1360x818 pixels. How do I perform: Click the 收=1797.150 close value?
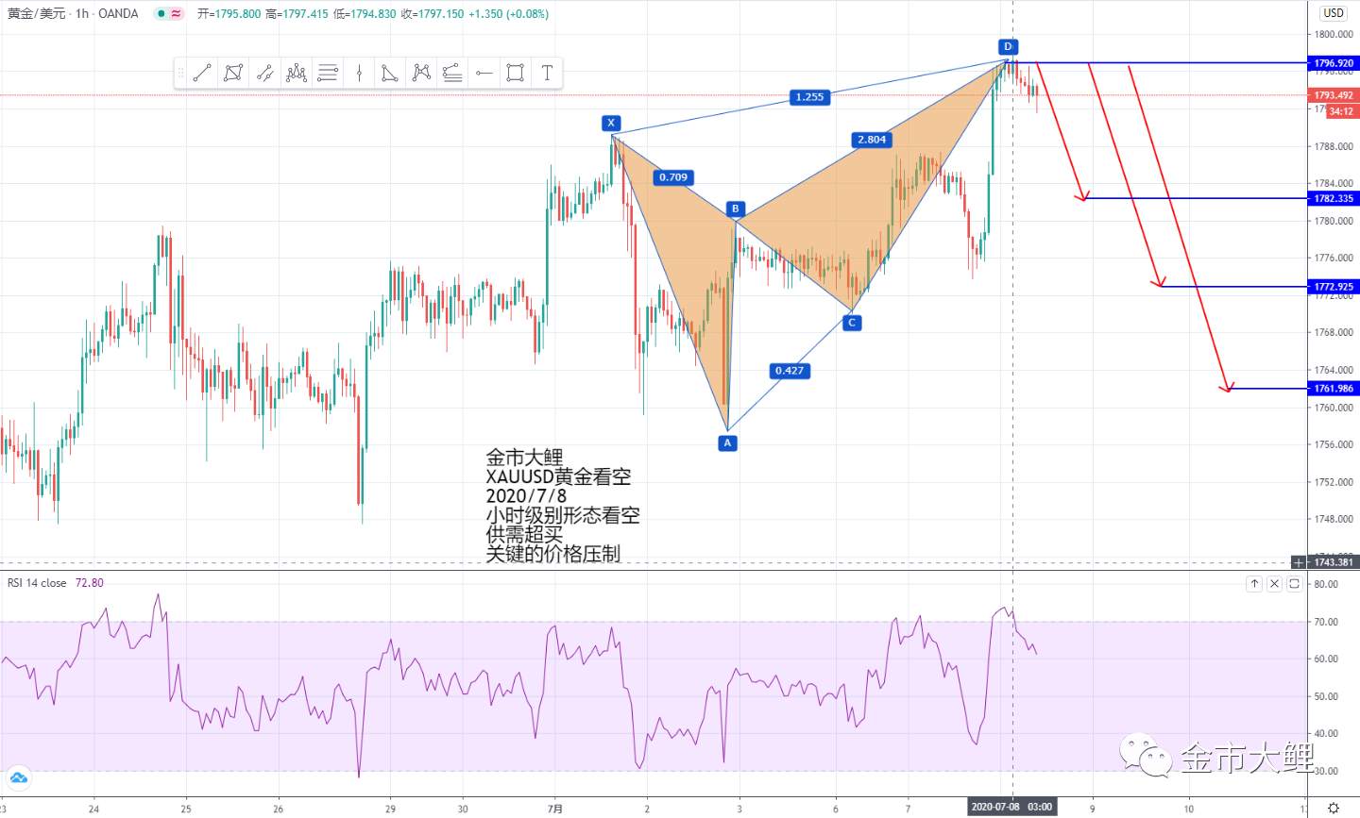click(x=433, y=14)
